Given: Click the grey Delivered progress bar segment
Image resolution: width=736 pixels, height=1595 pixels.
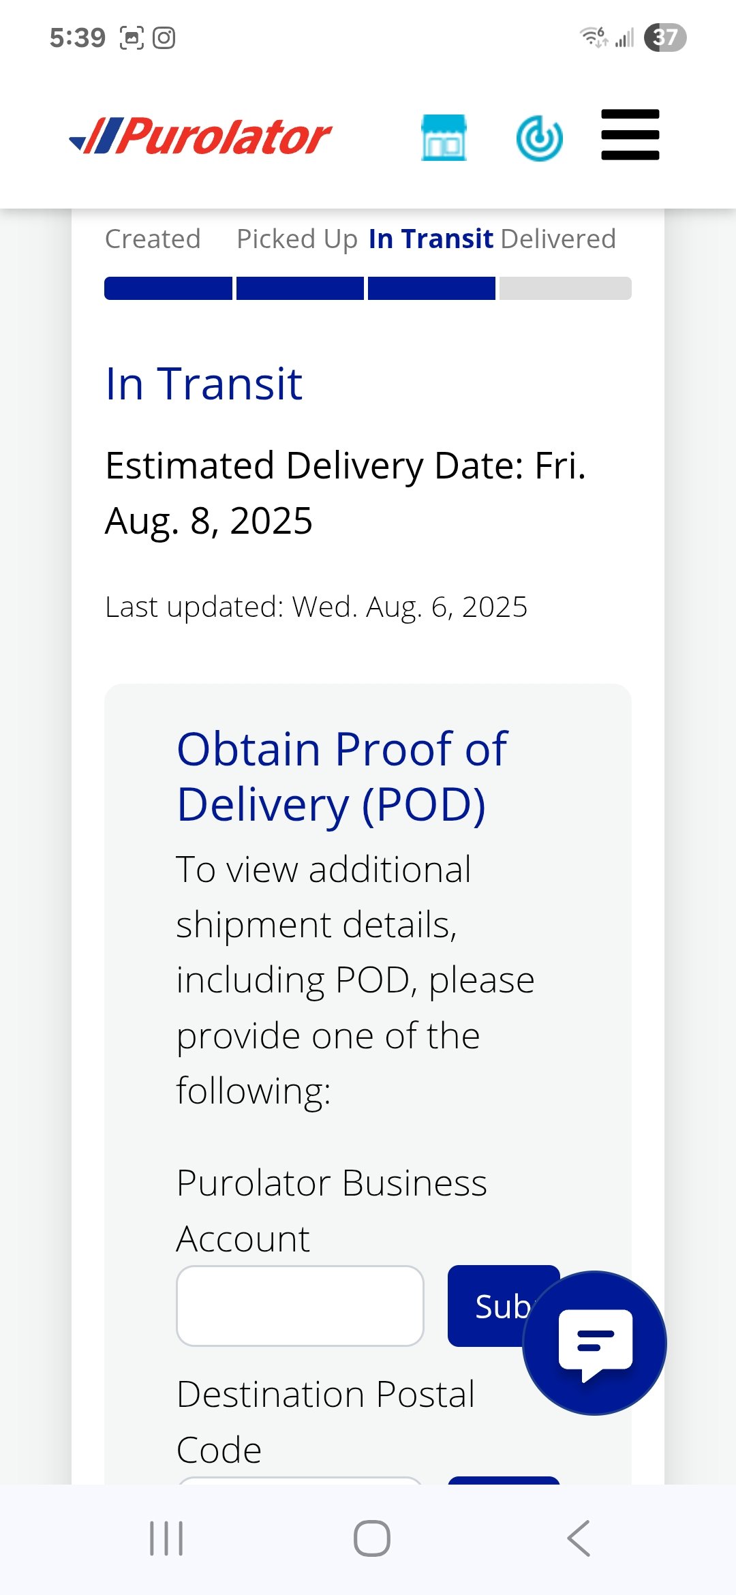Looking at the screenshot, I should pyautogui.click(x=566, y=288).
